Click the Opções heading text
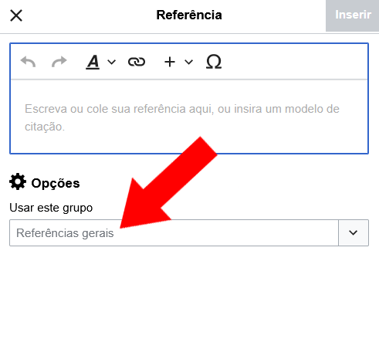The width and height of the screenshot is (379, 339). click(x=56, y=183)
